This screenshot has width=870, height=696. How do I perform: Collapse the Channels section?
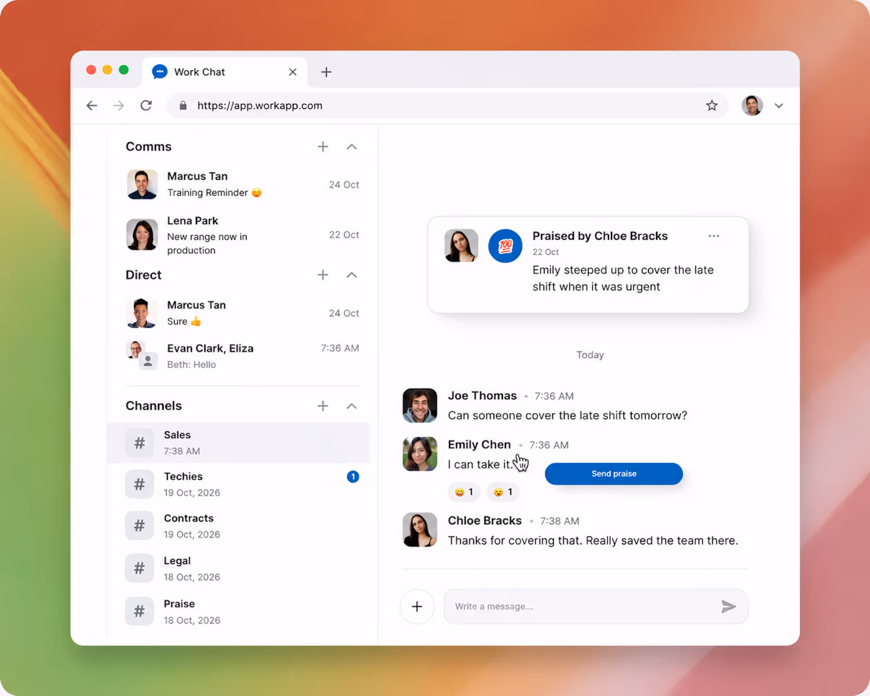(352, 406)
